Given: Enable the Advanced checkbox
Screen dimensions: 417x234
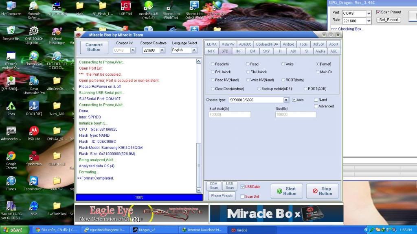Looking at the screenshot, I should (x=316, y=106).
